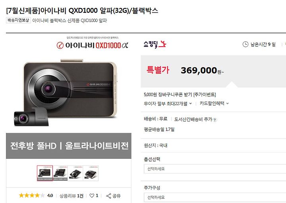This screenshot has width=286, height=203.
Task: Select the fourth product thumbnail
Action: coord(91,173)
